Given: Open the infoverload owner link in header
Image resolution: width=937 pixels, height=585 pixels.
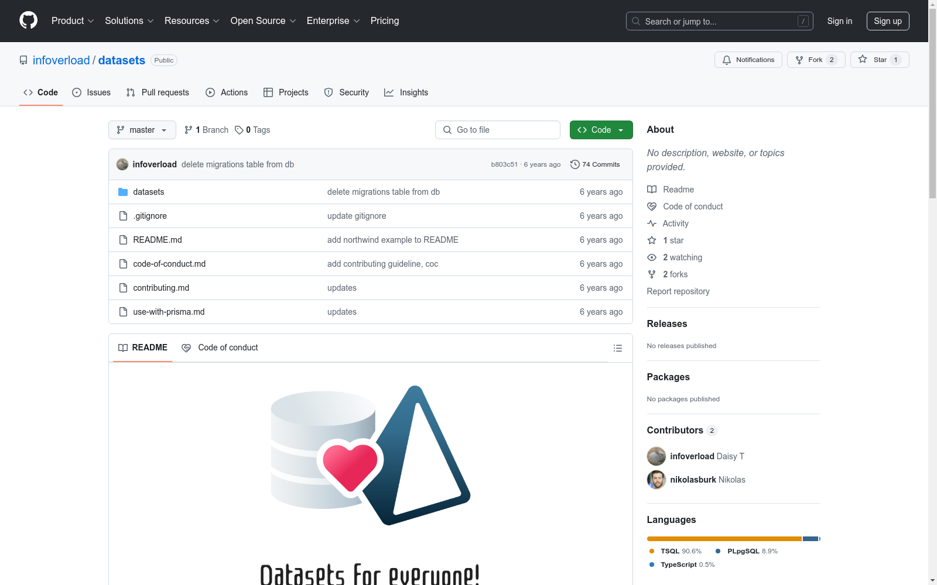Looking at the screenshot, I should click(x=61, y=60).
